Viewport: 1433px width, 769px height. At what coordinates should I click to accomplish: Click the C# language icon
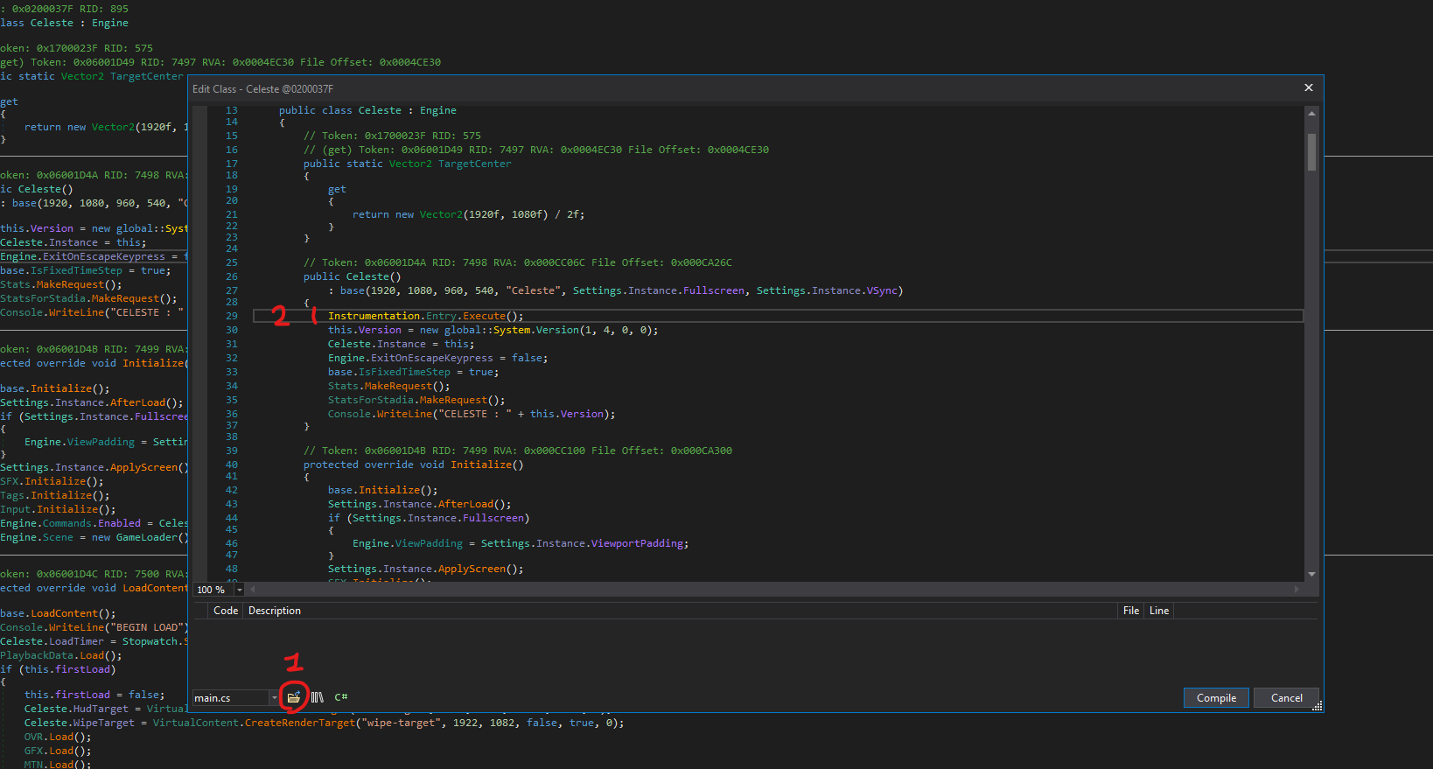pos(341,697)
